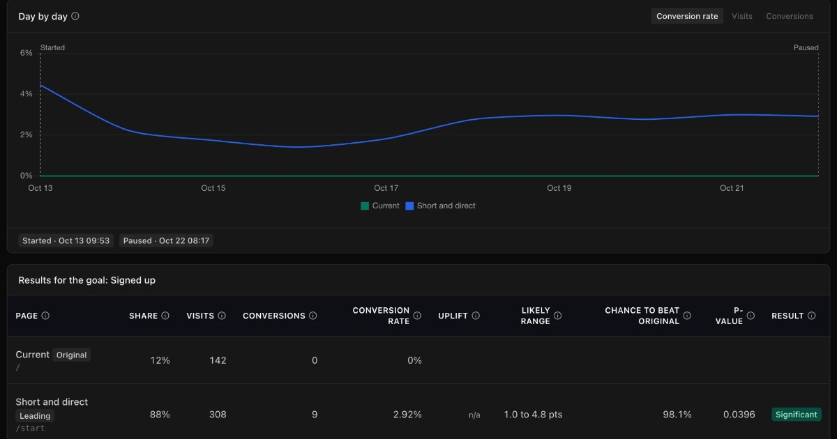Click the info icon next to SHARE header
The height and width of the screenshot is (439, 837).
165,316
